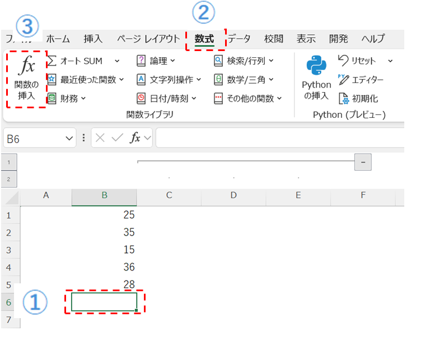Expand the その他の関数 dropdown
The height and width of the screenshot is (349, 430).
pos(248,99)
